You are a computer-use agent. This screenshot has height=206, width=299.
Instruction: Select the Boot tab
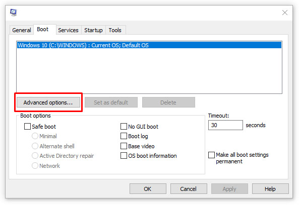43,29
